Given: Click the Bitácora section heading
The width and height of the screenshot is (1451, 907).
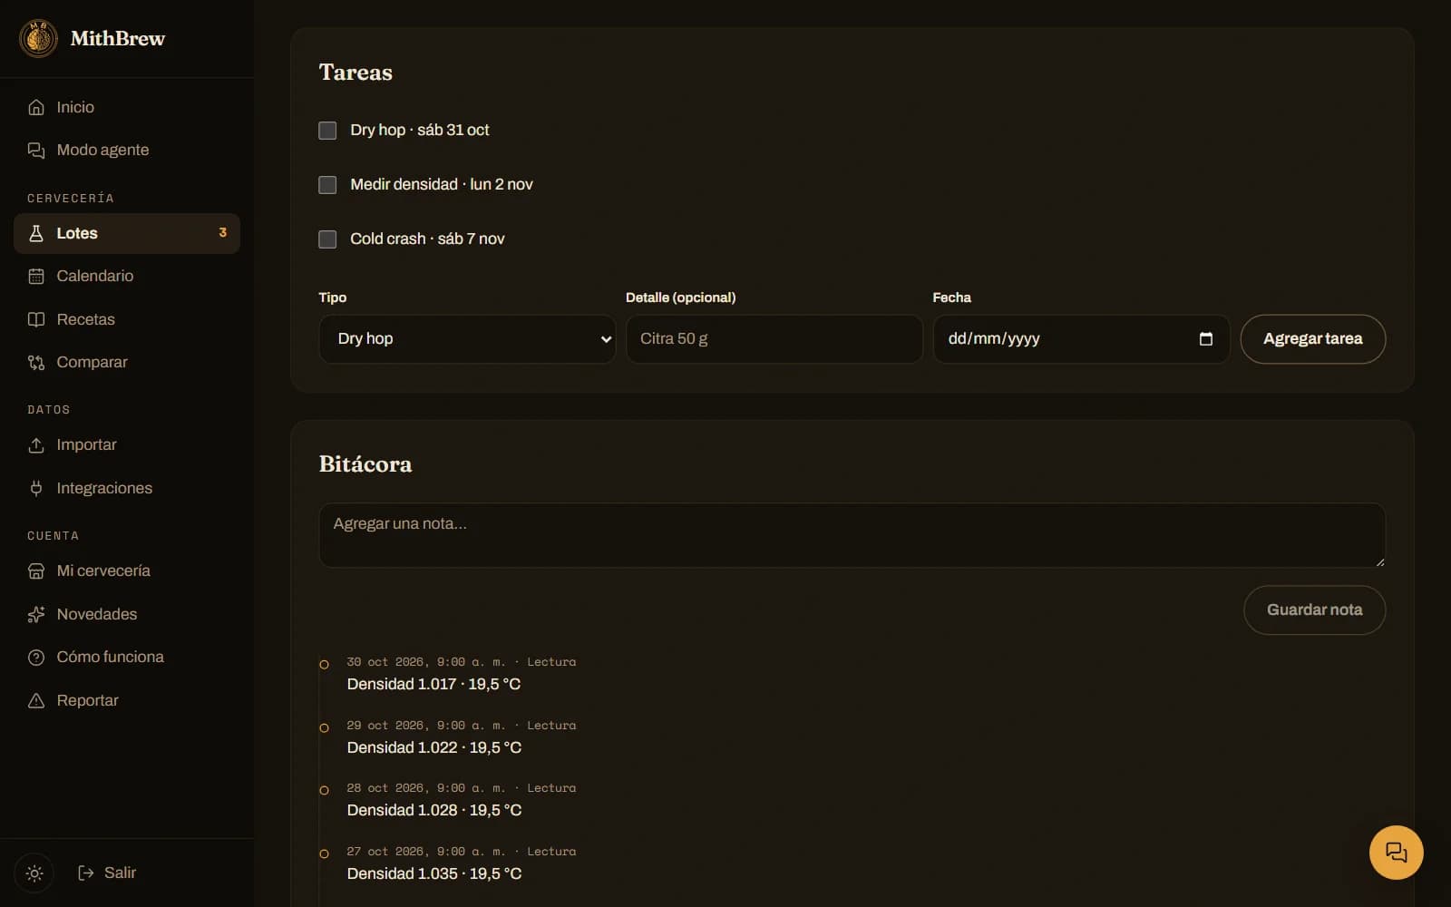Looking at the screenshot, I should point(365,463).
